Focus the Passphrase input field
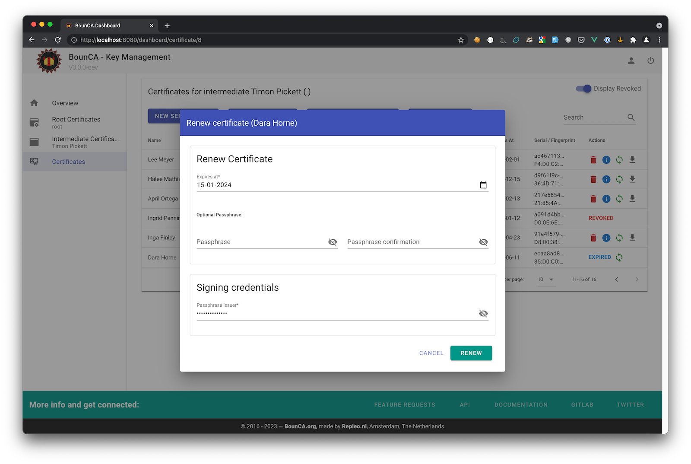This screenshot has width=691, height=464. (x=261, y=242)
